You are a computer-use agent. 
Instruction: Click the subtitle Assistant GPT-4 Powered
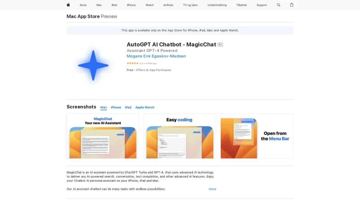(x=152, y=51)
